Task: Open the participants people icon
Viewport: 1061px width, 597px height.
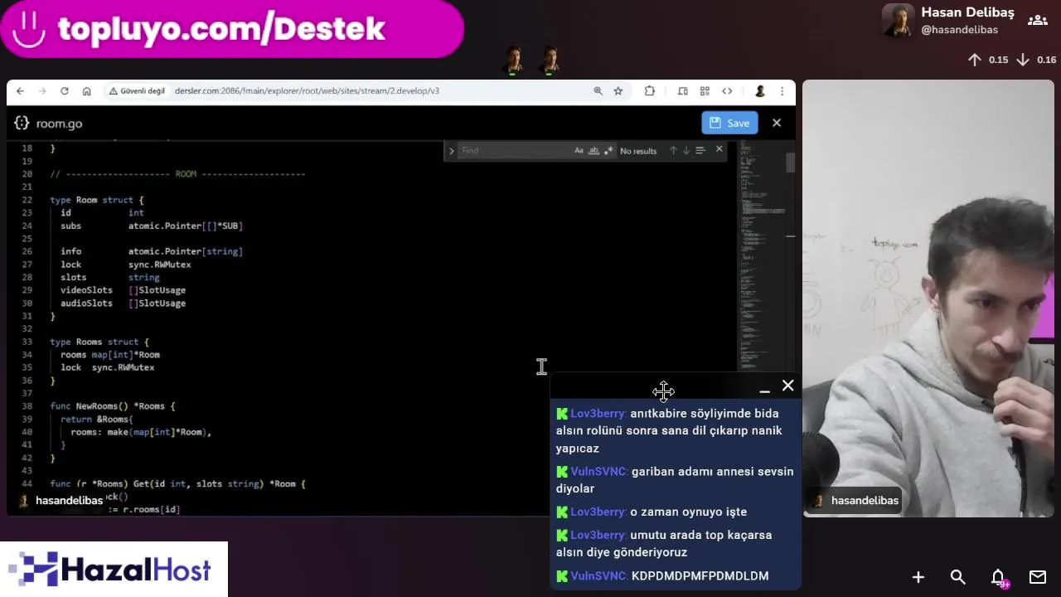Action: tap(1037, 21)
